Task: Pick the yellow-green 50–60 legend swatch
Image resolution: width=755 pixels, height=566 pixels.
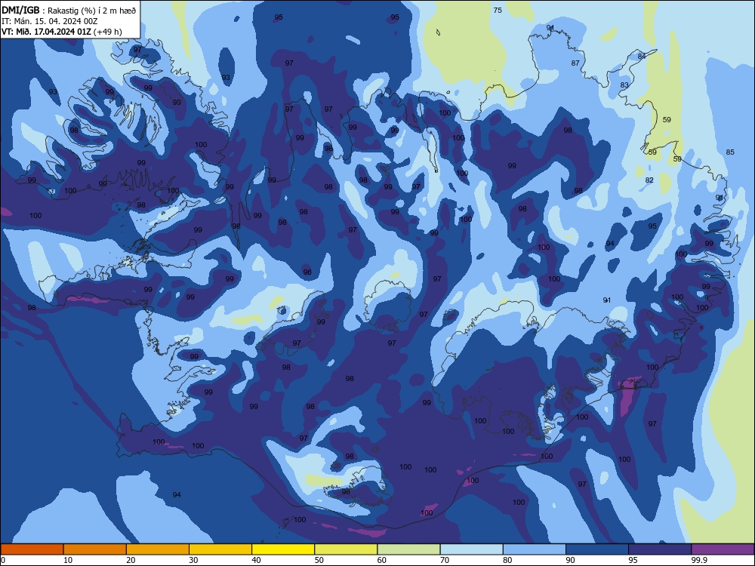Action: [346, 549]
